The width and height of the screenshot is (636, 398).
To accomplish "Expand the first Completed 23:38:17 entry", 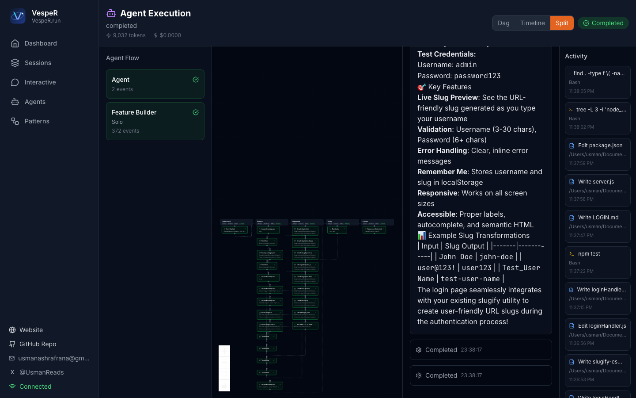I will click(x=481, y=350).
